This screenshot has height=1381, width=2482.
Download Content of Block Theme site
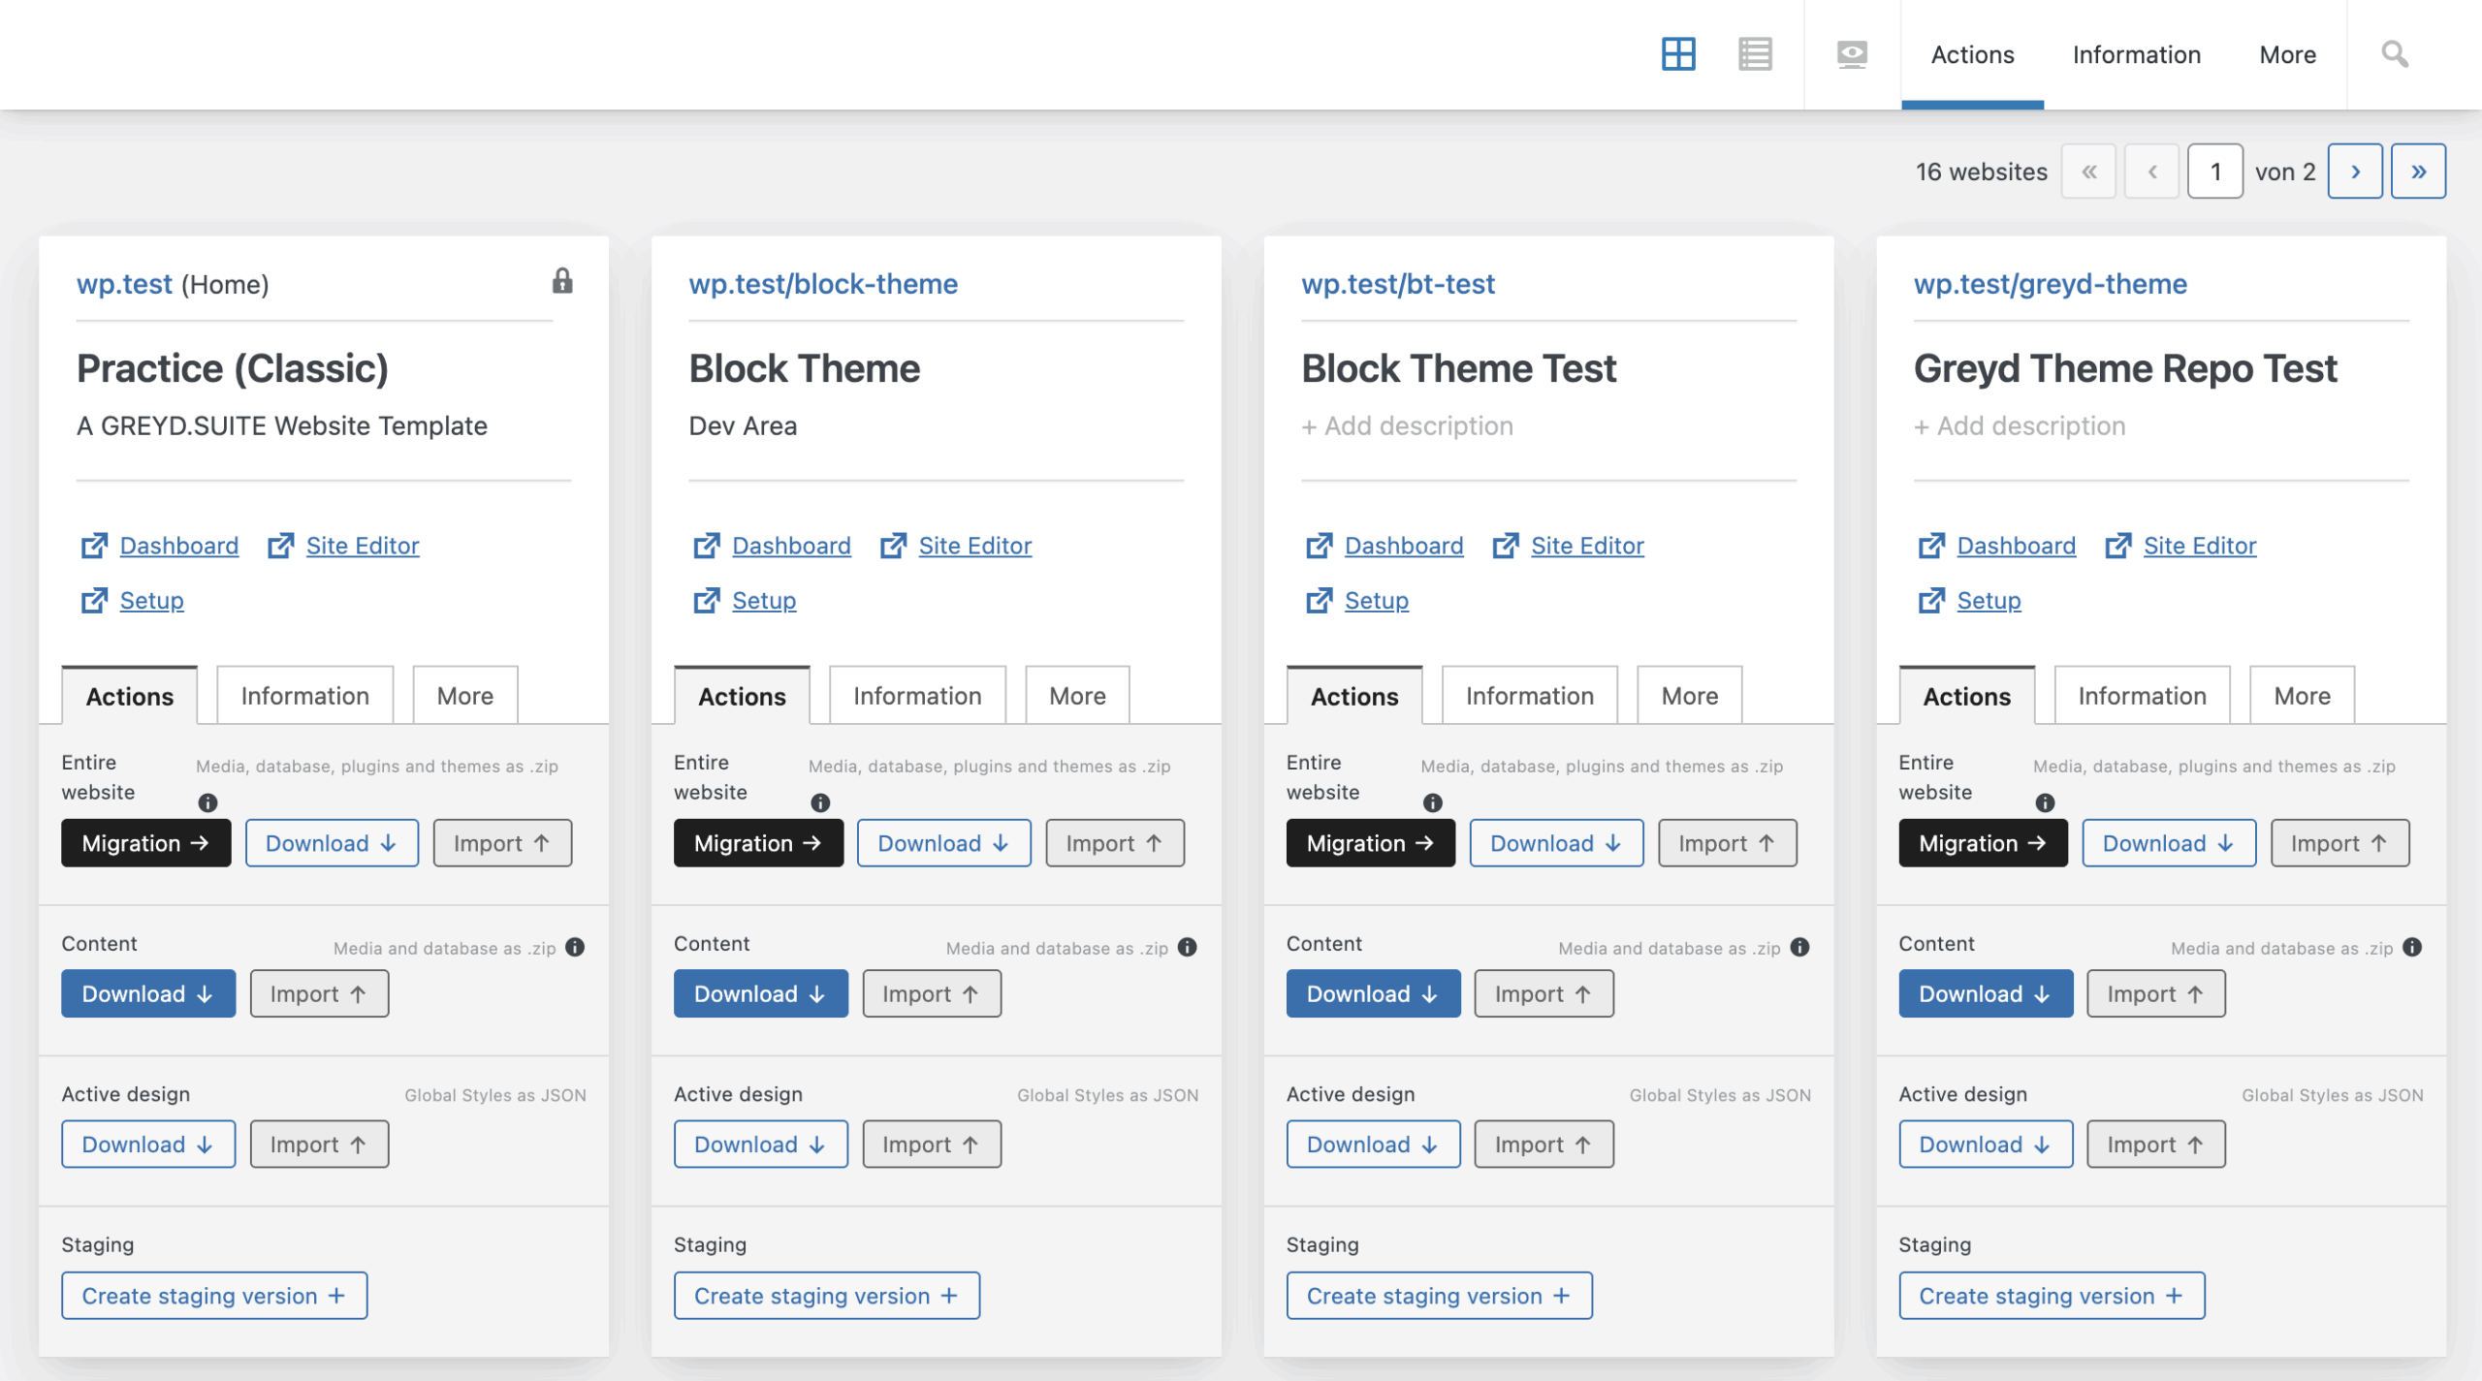pyautogui.click(x=760, y=993)
